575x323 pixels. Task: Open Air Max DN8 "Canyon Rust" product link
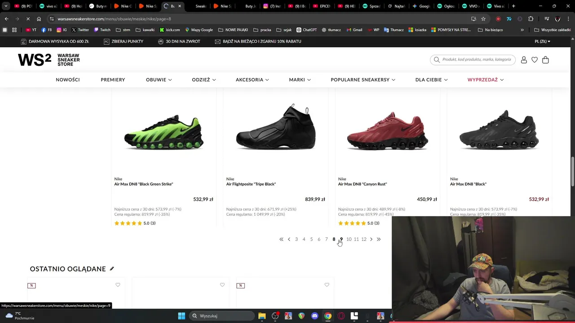[x=363, y=184]
